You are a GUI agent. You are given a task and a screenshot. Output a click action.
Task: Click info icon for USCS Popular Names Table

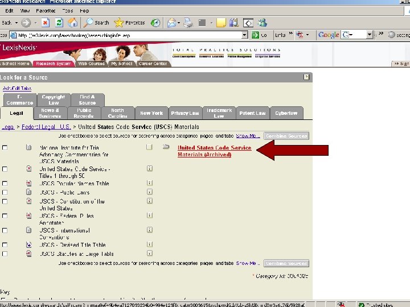click(x=150, y=182)
